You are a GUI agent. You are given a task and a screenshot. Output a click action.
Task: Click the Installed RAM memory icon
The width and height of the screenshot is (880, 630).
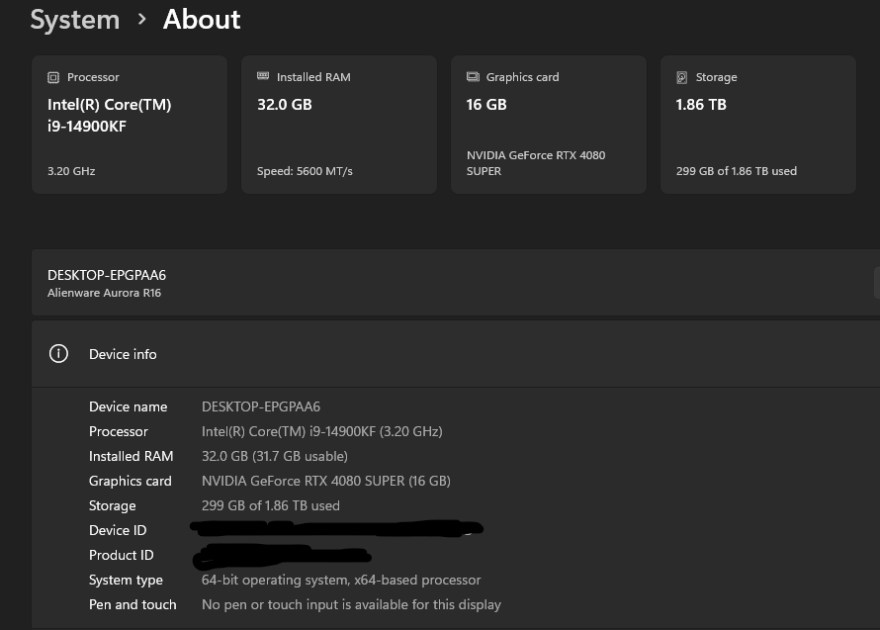pos(263,76)
